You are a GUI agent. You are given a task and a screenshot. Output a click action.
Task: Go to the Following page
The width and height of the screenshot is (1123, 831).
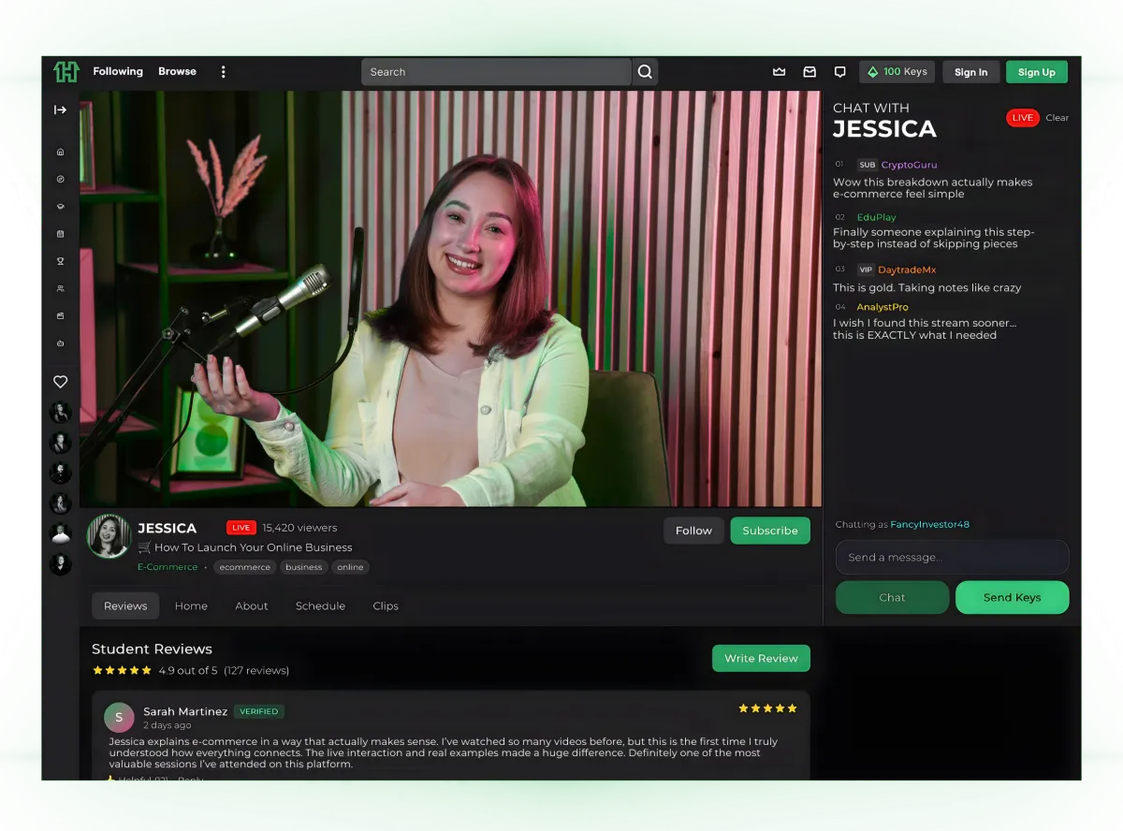[x=118, y=71]
